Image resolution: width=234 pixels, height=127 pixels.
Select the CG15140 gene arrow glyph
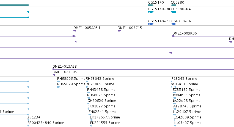pyautogui.click(x=151, y=5)
